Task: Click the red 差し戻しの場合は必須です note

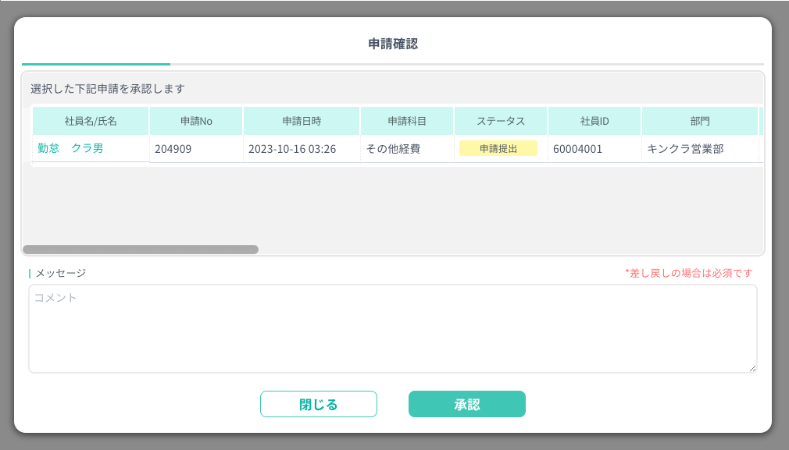Action: (689, 273)
